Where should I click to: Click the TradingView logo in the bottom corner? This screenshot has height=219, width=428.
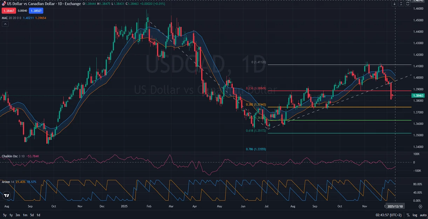(x=7, y=196)
